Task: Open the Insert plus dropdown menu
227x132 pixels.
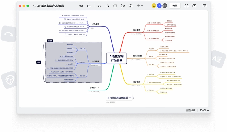Action: pyautogui.click(x=140, y=6)
